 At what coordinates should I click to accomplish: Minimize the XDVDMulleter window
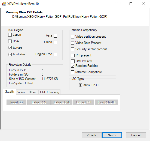pos(119,4)
